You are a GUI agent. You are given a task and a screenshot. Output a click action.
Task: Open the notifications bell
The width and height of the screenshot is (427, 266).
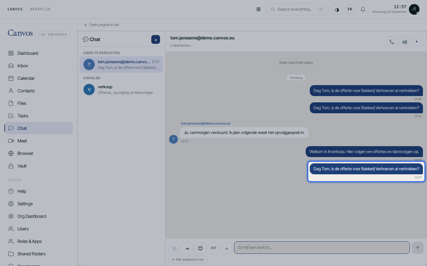pos(363,9)
